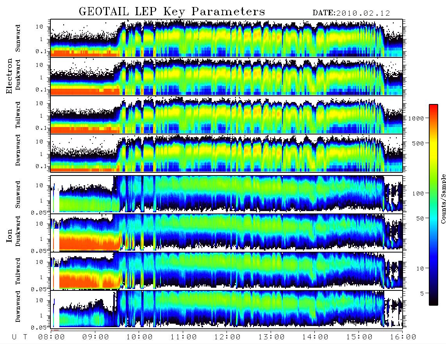Click the Electron Duskward axis label
This screenshot has height=344, width=446.
click(18, 75)
